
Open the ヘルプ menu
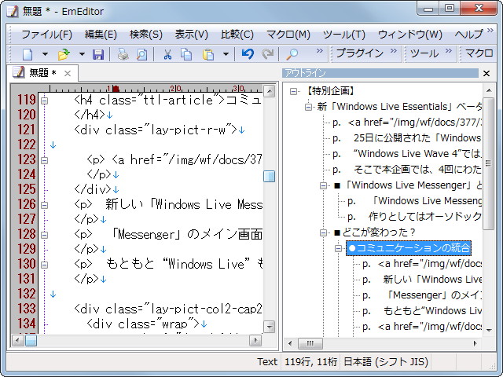(x=468, y=35)
